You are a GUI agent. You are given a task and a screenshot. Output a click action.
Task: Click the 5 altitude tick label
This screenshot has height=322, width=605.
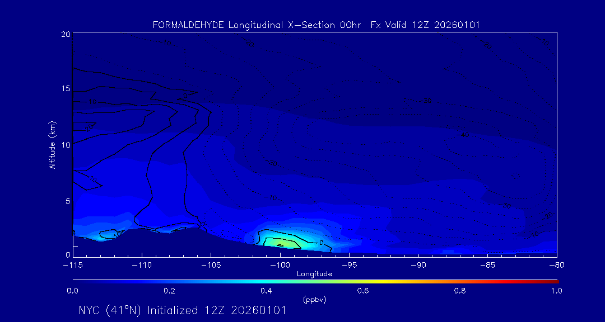pyautogui.click(x=67, y=201)
